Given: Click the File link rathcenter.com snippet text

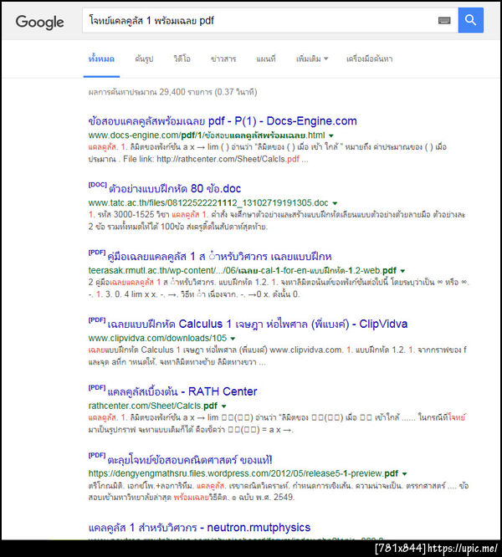Looking at the screenshot, I should (211, 159).
